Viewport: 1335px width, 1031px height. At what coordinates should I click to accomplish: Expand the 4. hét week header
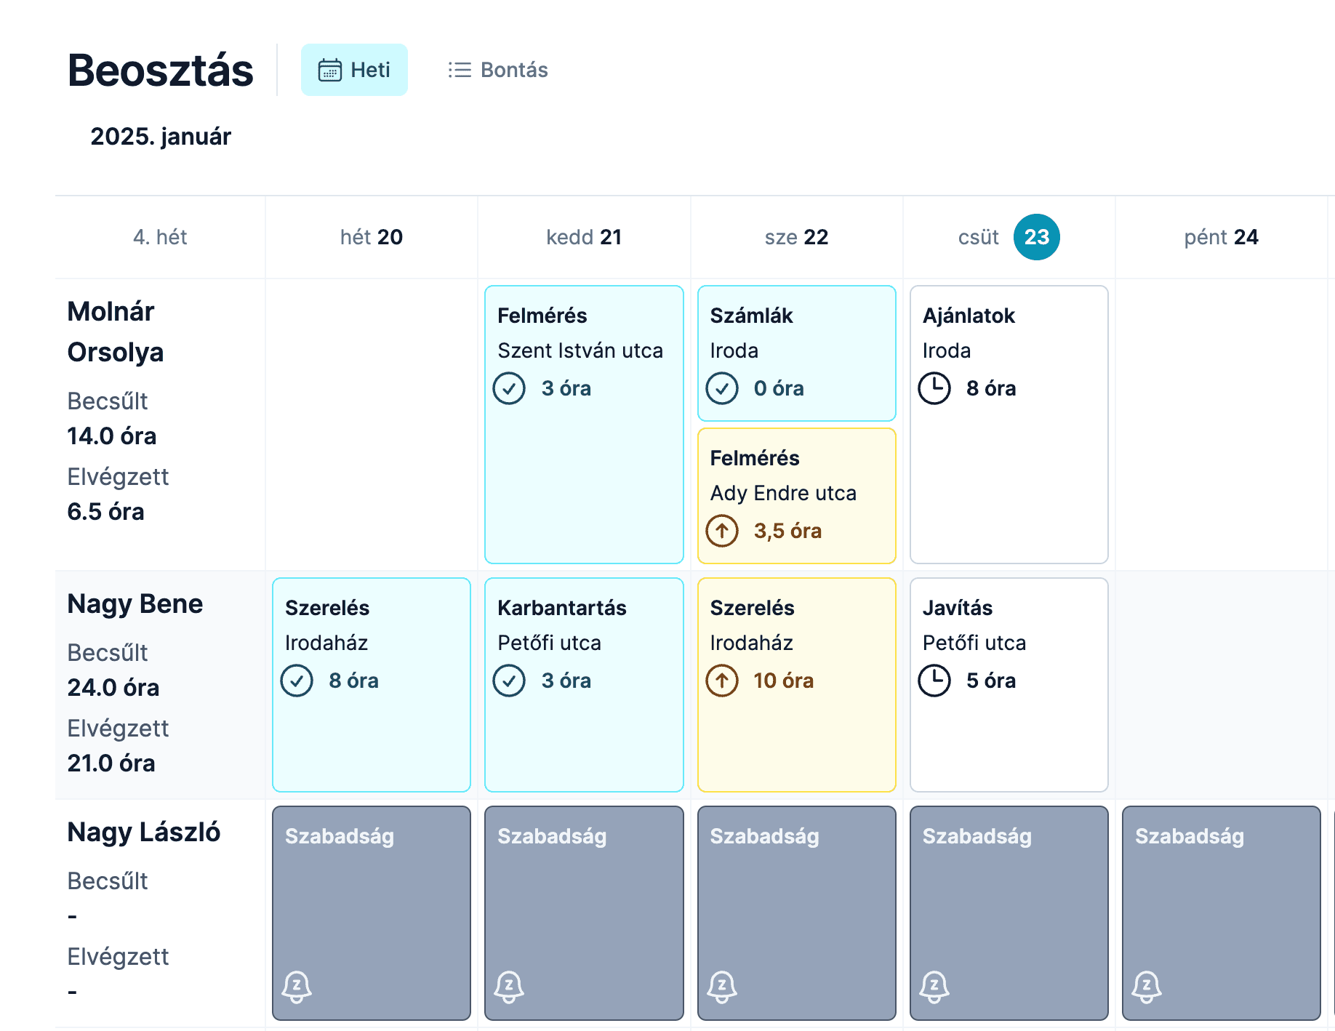[x=160, y=237]
